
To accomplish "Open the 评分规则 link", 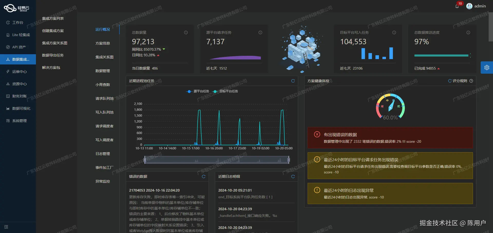I will coord(460,81).
